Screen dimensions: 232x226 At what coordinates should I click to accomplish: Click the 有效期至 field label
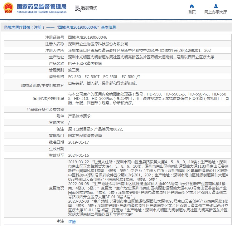point(56,155)
